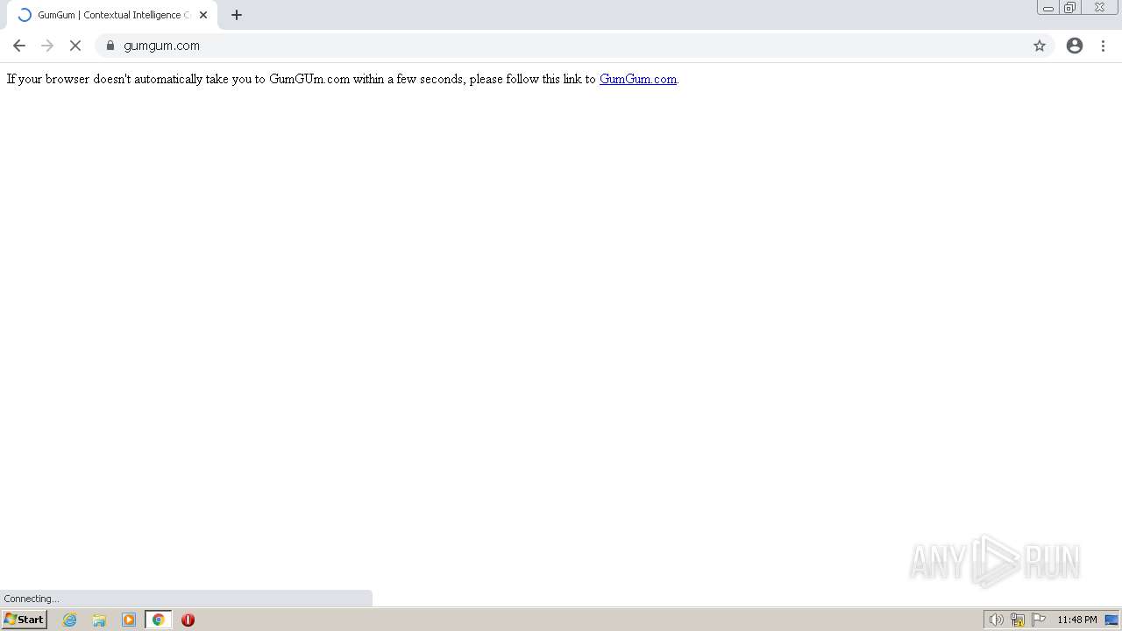Bookmark this page with the star
The width and height of the screenshot is (1122, 631).
pyautogui.click(x=1040, y=46)
